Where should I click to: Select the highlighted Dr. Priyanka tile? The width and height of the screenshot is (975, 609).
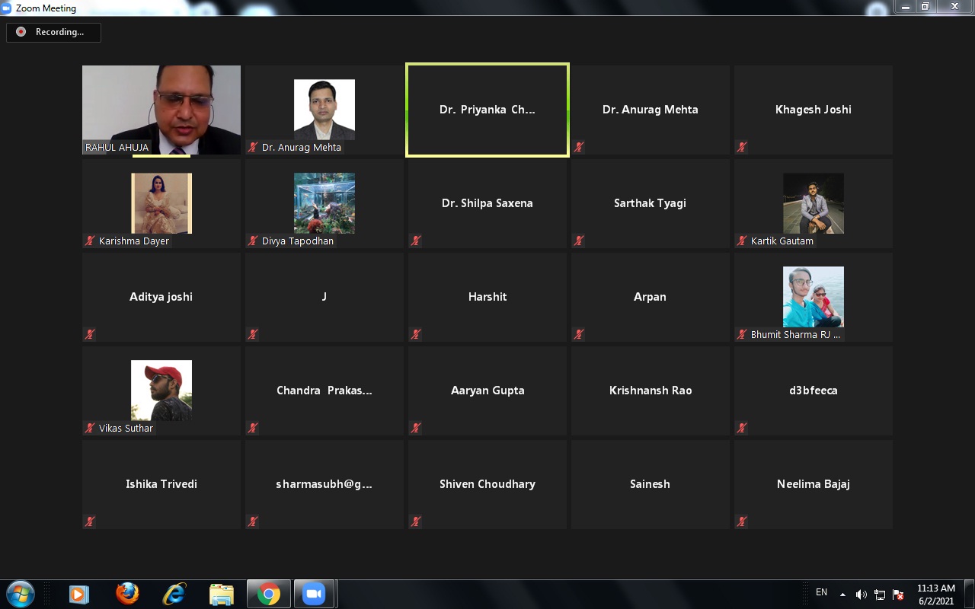(x=487, y=110)
